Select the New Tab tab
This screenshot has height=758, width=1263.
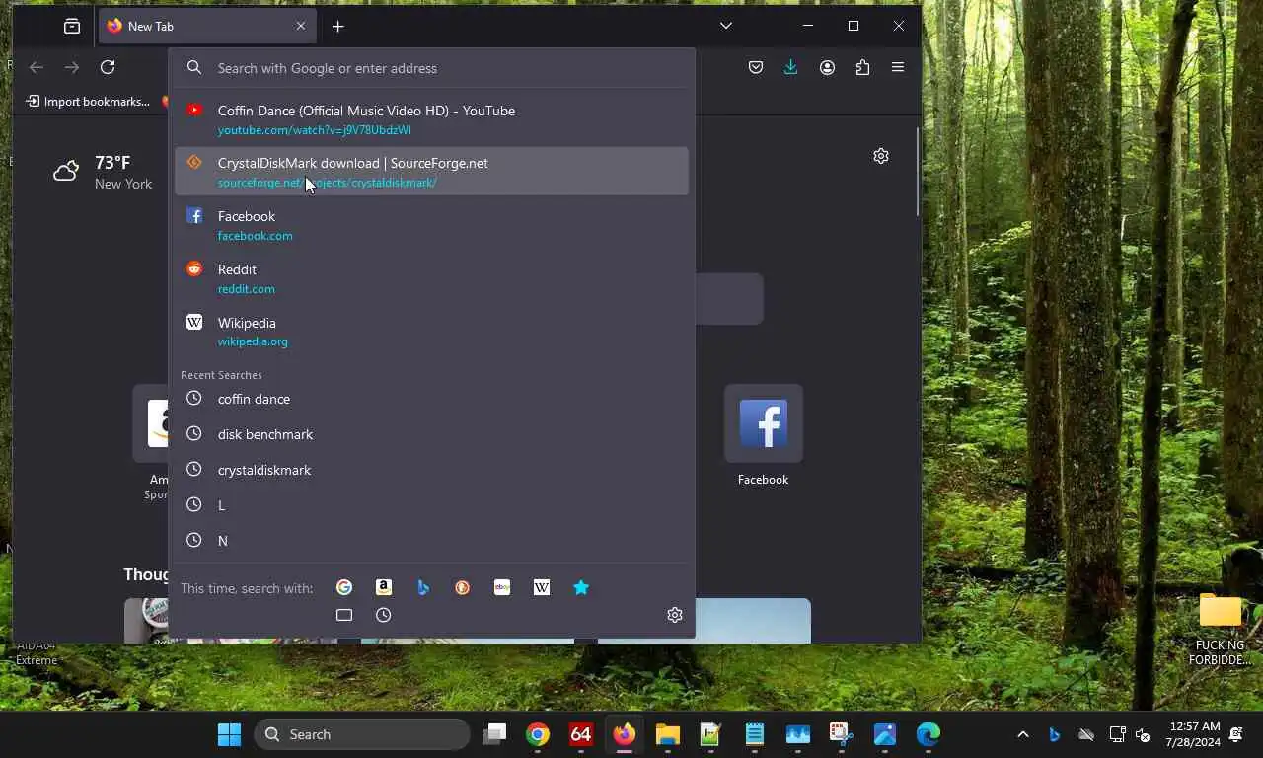206,26
